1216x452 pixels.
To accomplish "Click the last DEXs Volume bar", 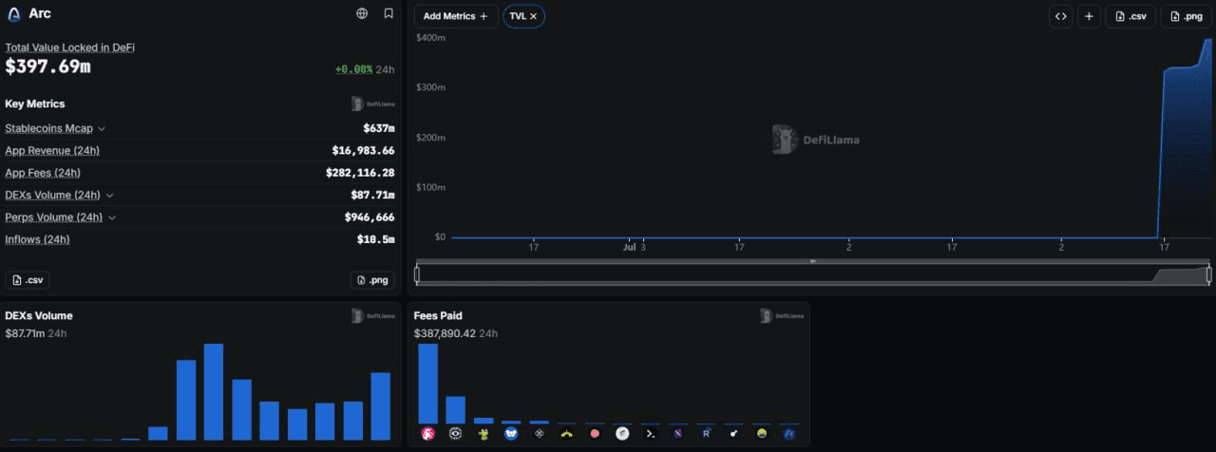I will pyautogui.click(x=381, y=406).
